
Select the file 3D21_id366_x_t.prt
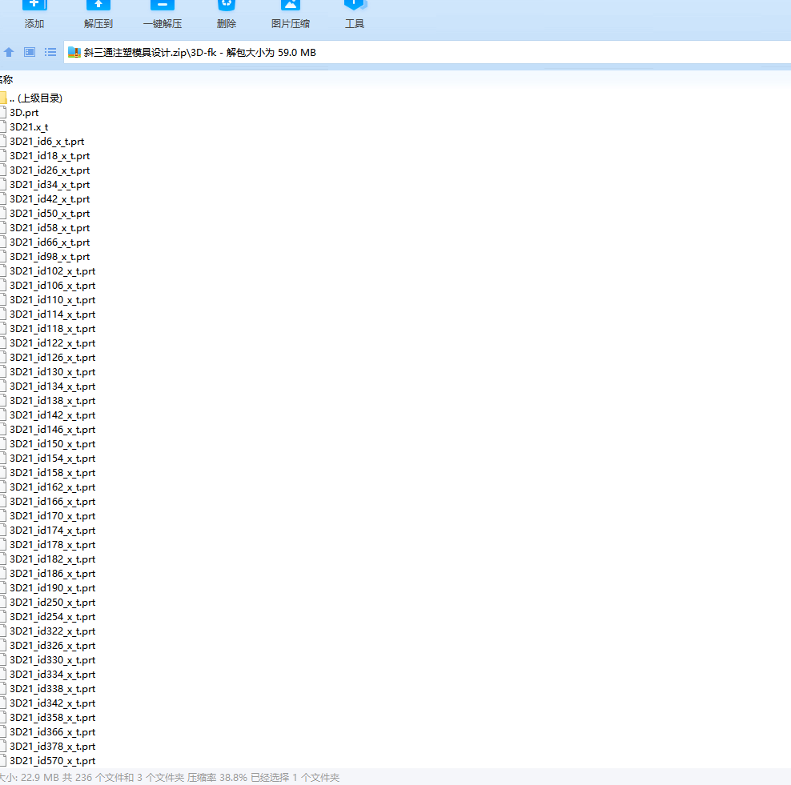pyautogui.click(x=53, y=732)
